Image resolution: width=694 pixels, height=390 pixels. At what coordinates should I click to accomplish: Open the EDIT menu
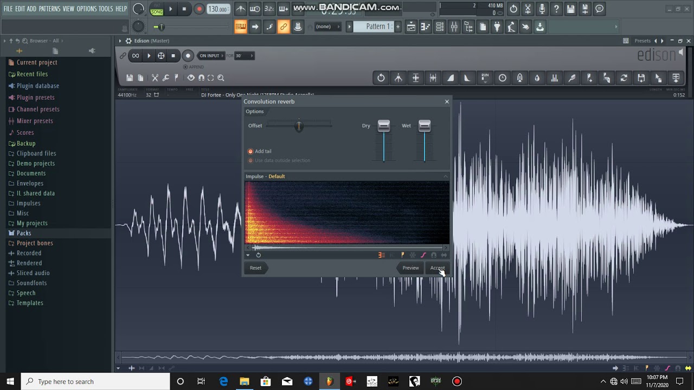tap(20, 9)
